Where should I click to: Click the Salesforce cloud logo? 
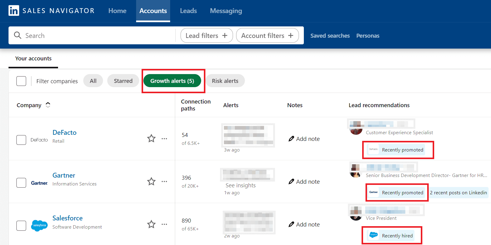(x=39, y=225)
